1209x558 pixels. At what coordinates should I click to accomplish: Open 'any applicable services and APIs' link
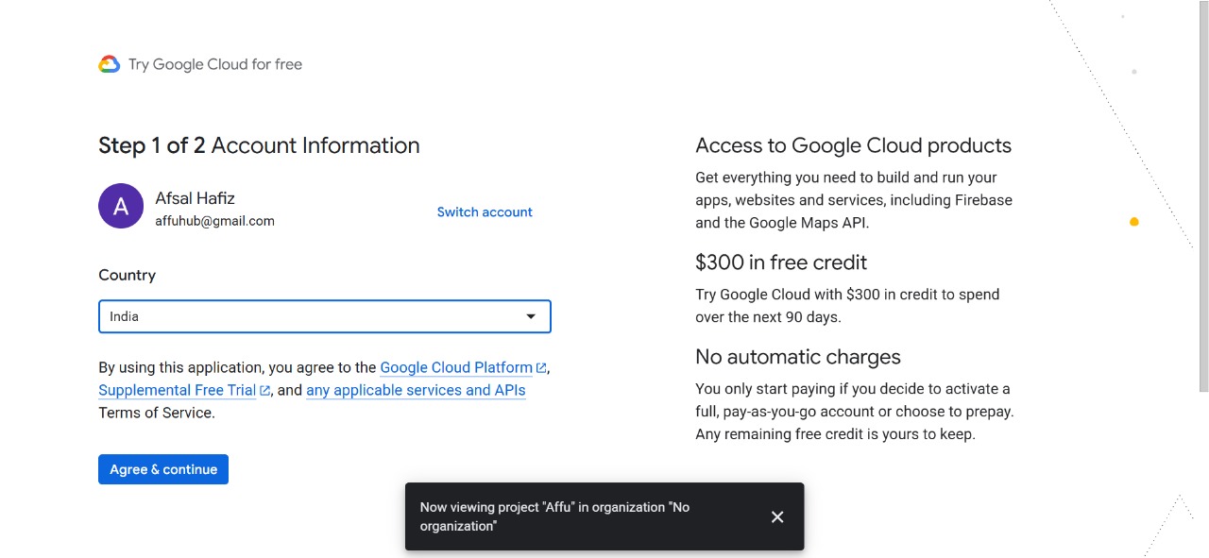pyautogui.click(x=416, y=390)
